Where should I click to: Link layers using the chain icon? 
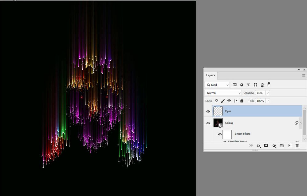point(251,145)
